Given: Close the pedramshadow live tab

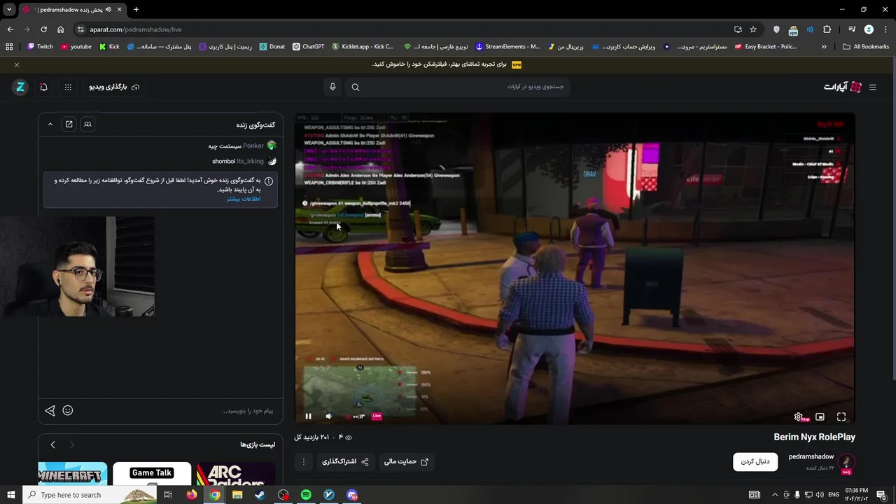Looking at the screenshot, I should click(120, 9).
